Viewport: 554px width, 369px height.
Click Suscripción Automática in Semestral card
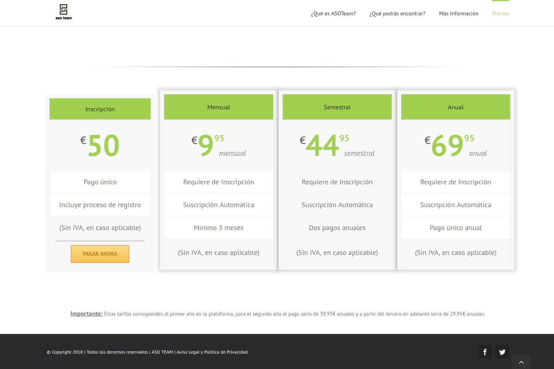(337, 205)
